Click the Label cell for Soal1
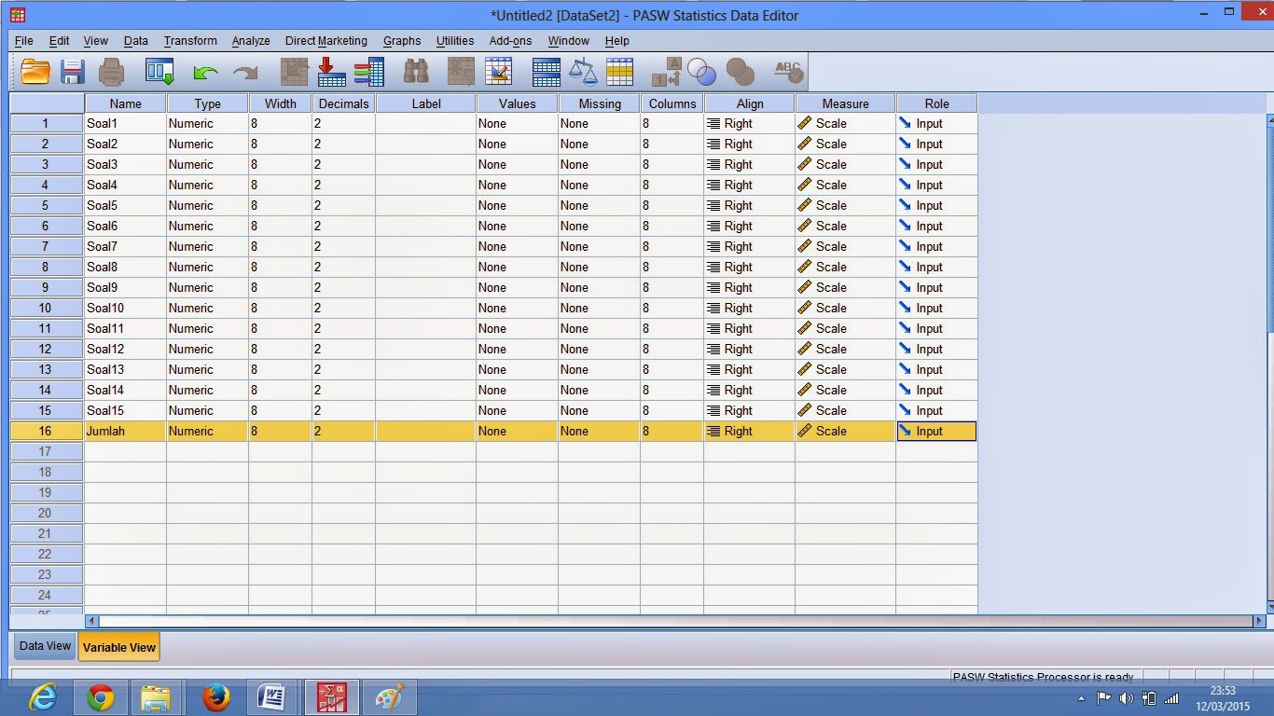1274x716 pixels. pos(425,123)
